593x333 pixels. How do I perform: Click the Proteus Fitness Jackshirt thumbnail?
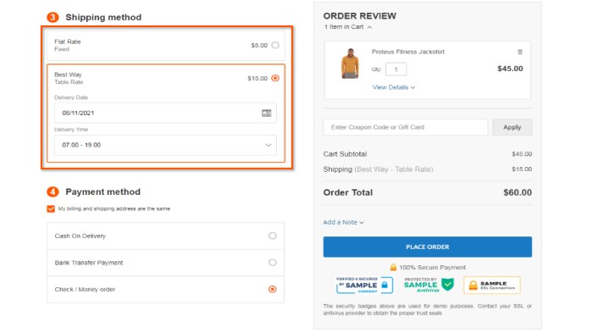point(350,64)
